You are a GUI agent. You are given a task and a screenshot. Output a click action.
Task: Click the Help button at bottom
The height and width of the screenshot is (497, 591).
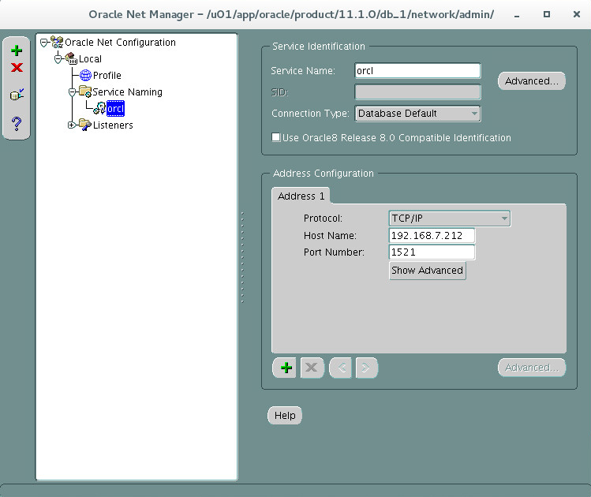pos(285,415)
